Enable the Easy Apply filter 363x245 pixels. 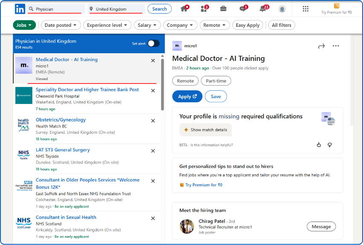pos(248,25)
